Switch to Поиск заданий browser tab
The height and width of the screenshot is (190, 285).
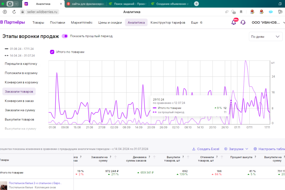(x=128, y=4)
